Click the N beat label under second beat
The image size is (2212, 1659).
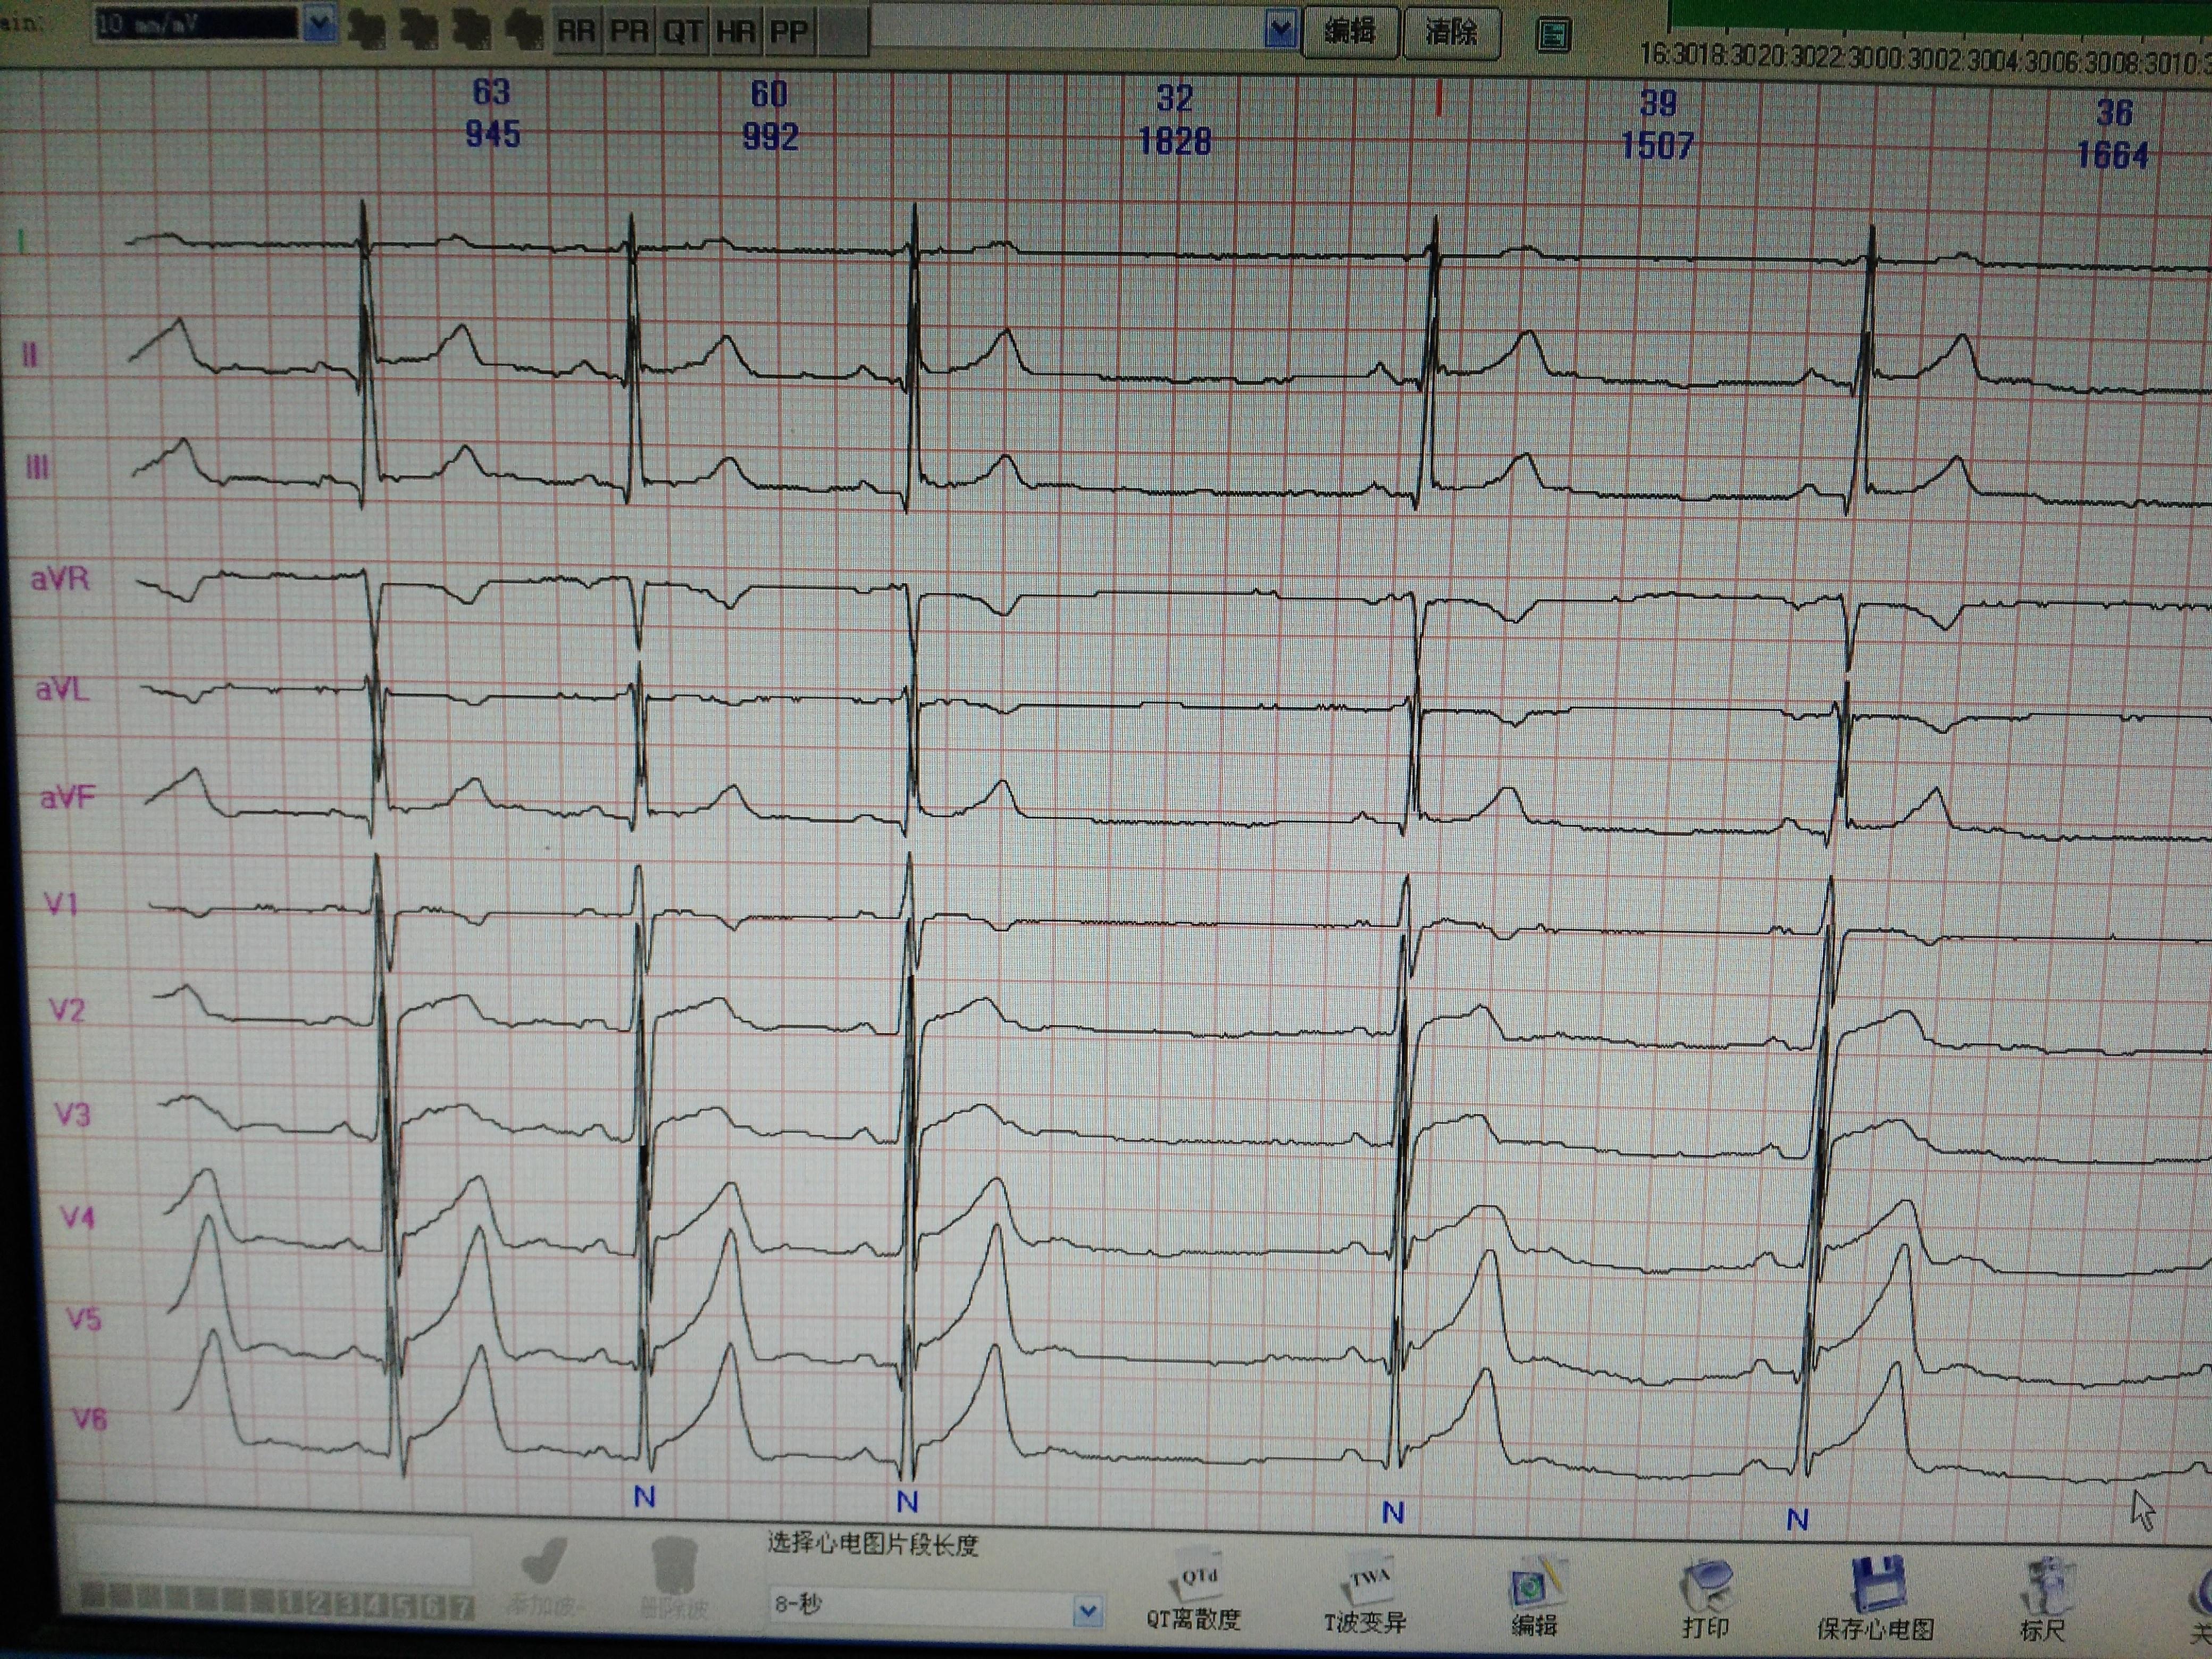[x=645, y=1497]
